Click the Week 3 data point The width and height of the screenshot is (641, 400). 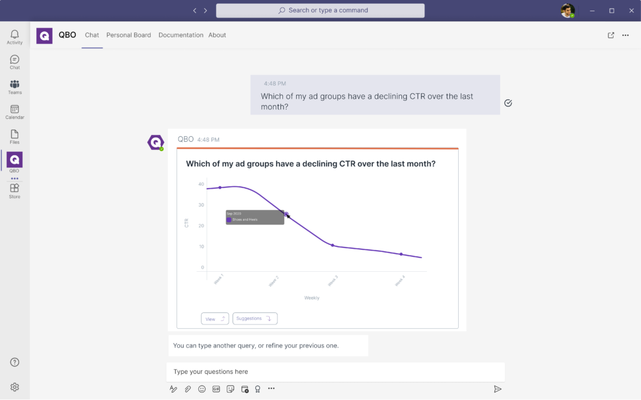click(x=332, y=245)
